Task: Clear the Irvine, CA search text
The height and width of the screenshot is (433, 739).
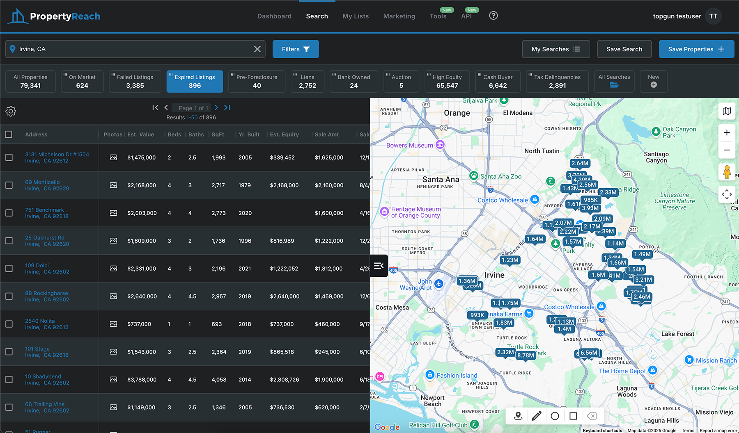Action: click(x=257, y=49)
